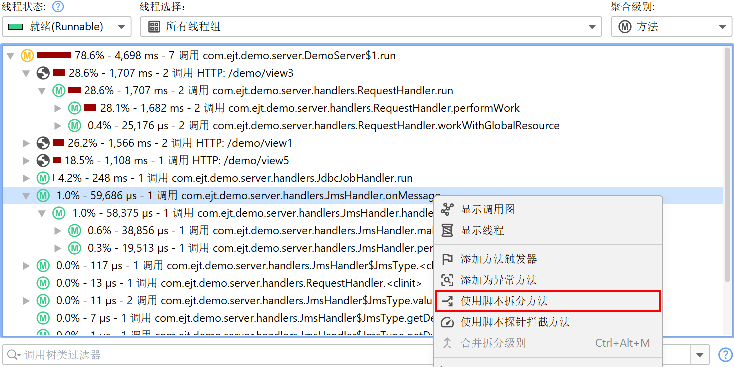Click the method icon of the 117 µs row
The image size is (734, 367).
point(43,265)
